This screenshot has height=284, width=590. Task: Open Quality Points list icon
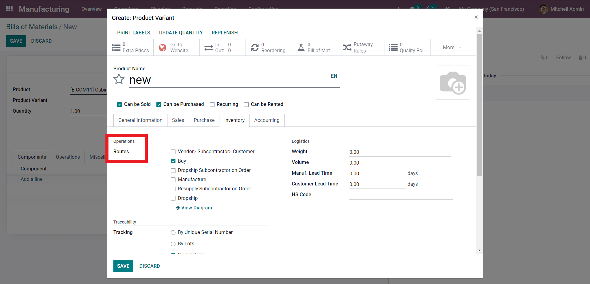coord(393,48)
